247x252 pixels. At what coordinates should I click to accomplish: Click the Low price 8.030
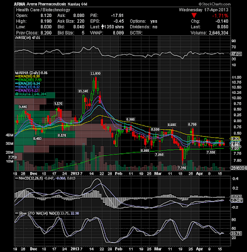[x=45, y=27]
